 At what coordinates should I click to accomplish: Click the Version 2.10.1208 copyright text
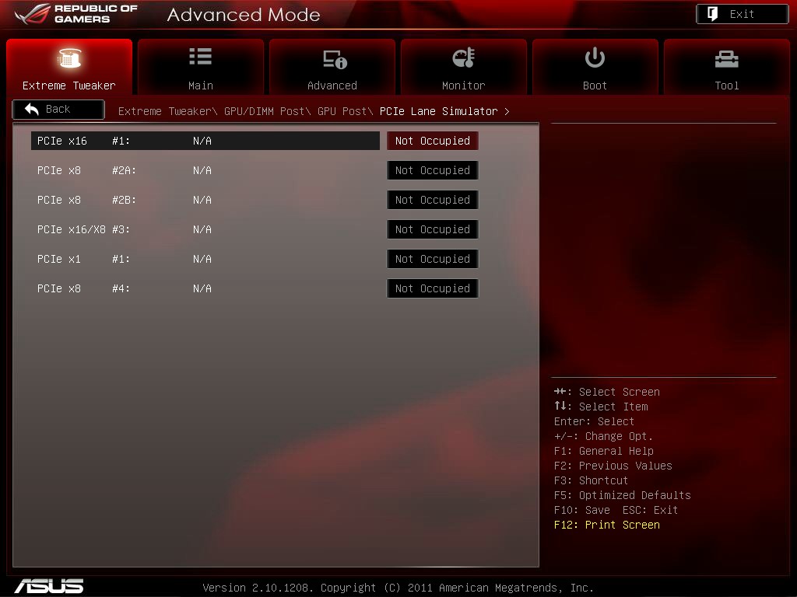click(398, 588)
